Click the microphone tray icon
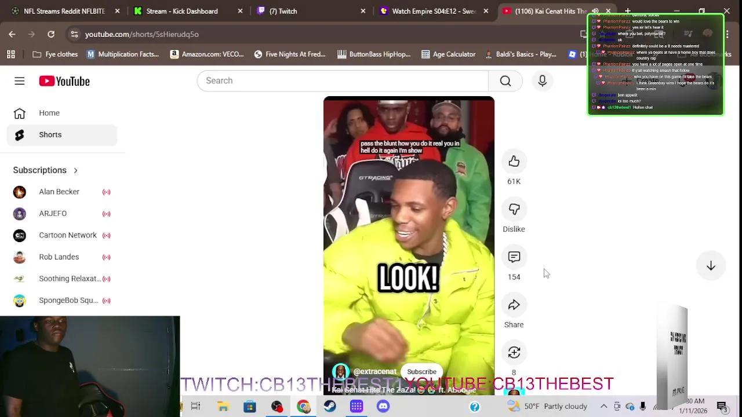 642,406
